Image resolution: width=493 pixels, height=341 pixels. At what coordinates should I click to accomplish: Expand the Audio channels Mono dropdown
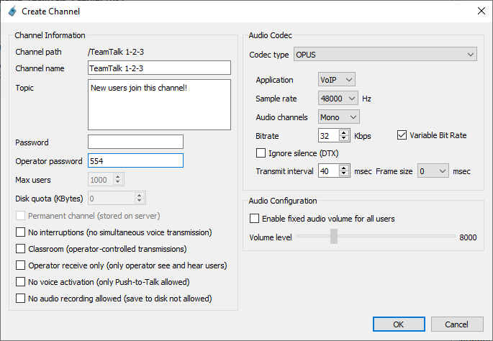pyautogui.click(x=338, y=117)
